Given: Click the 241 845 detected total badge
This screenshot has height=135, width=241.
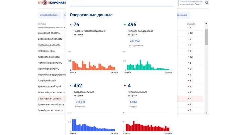Looking at the screenshot, I should point(80,102).
